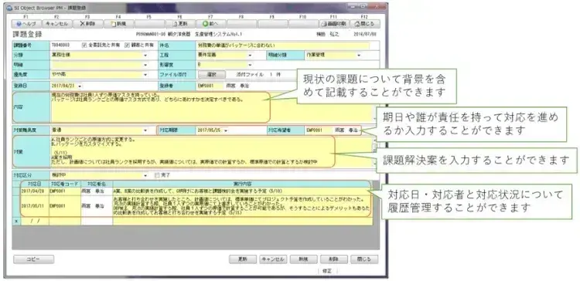Click the F6 更新 toolbar button
Viewport: 580px width, 281px height.
pyautogui.click(x=179, y=24)
